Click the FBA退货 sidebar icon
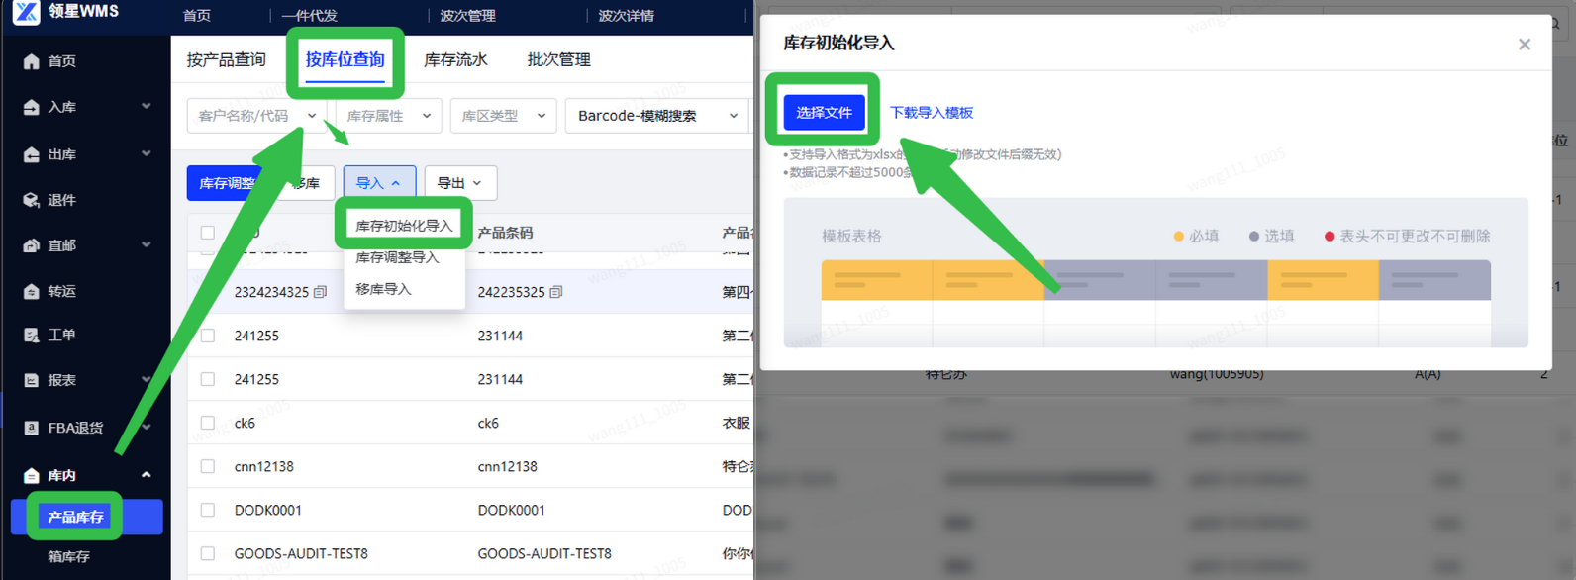1576x580 pixels. (32, 428)
